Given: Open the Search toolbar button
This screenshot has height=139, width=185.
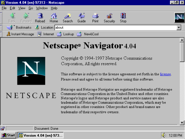Looking at the screenshot, I should pyautogui.click(x=68, y=18).
